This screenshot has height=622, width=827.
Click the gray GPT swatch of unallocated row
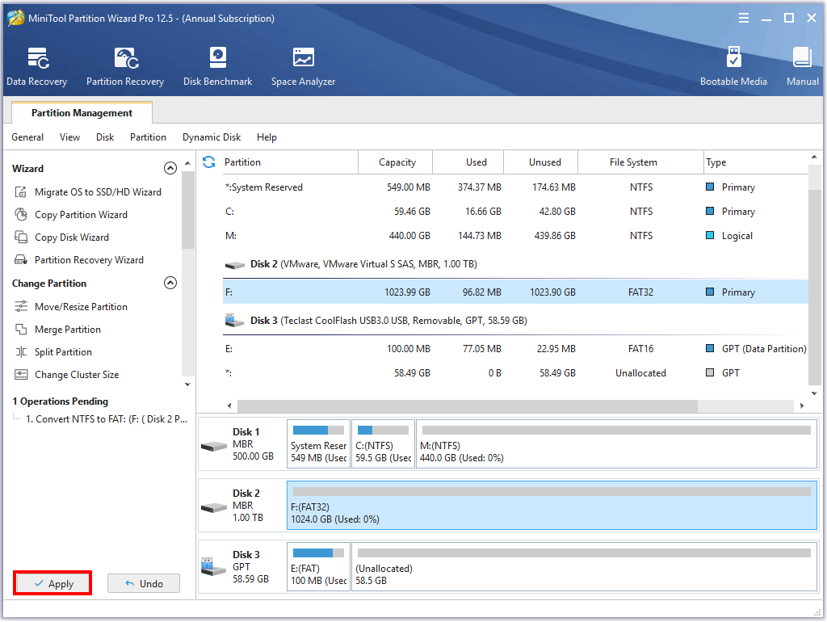(710, 372)
